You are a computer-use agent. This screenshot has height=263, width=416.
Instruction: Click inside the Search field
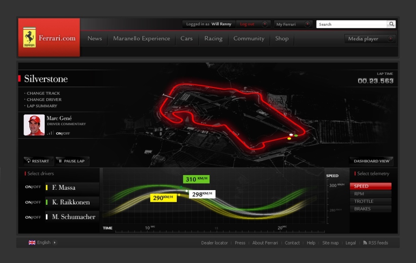(x=351, y=24)
